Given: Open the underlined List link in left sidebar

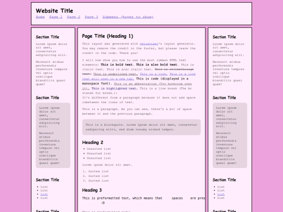Looking at the screenshot, I should coord(44,194).
